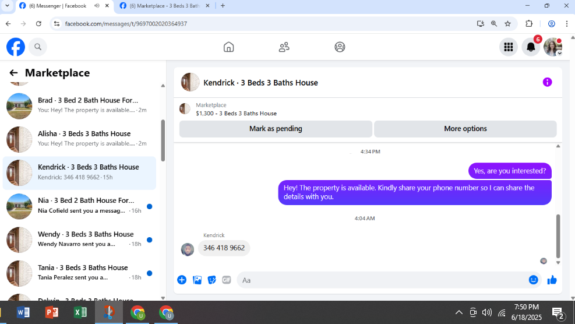The height and width of the screenshot is (324, 575).
Task: Open Wendy 3 Beds 3 Baths conversation
Action: 79,239
